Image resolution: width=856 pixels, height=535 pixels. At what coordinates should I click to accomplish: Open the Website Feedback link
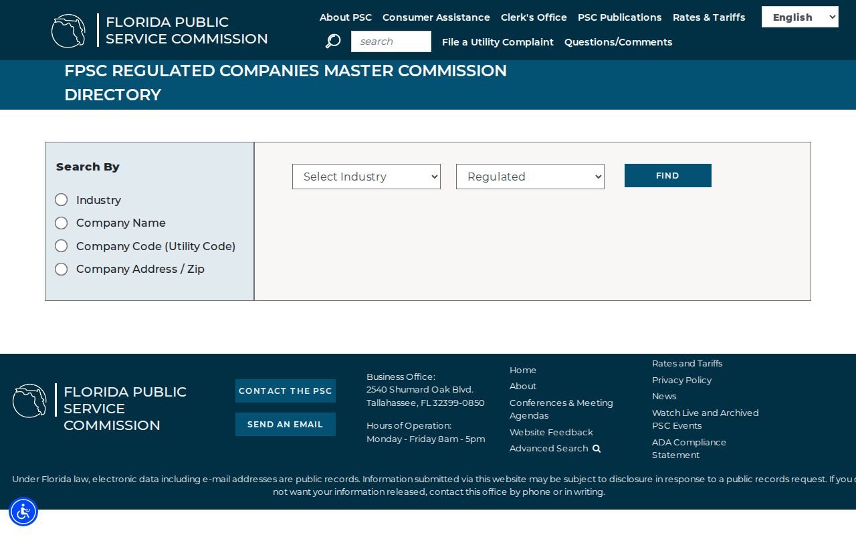pos(551,432)
